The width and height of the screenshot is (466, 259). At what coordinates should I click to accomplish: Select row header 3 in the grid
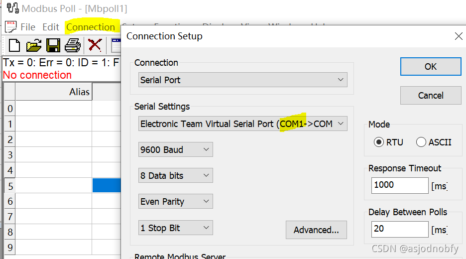point(10,155)
